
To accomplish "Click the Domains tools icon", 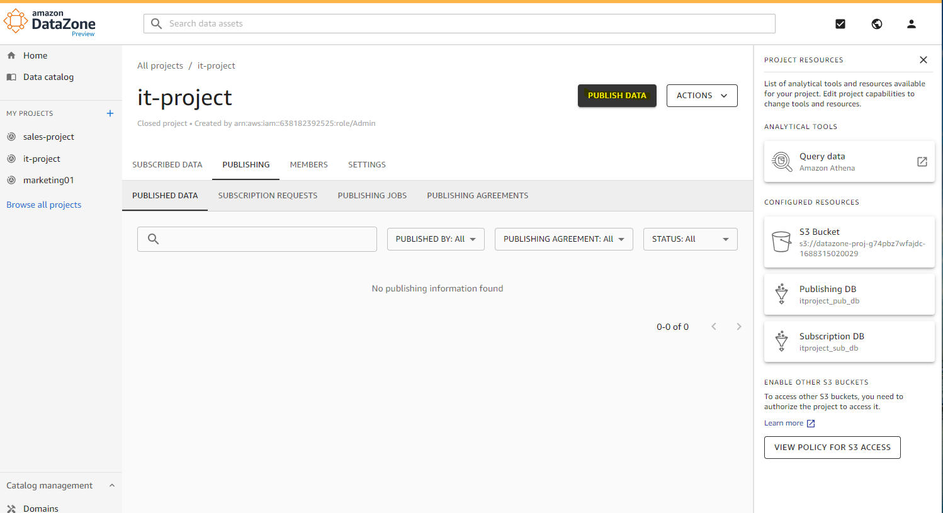I will click(x=11, y=509).
